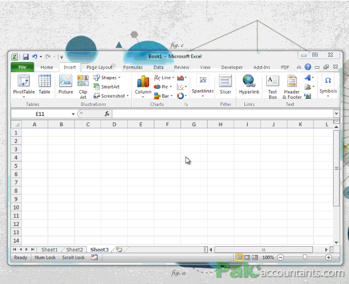
Task: Click the vertical scrollbar thumb
Action: tap(337, 168)
